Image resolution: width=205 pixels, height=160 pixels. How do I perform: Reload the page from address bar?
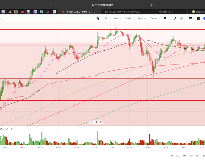click(152, 5)
